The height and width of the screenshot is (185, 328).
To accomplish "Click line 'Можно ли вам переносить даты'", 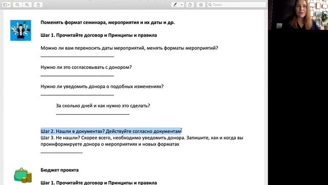I will (x=129, y=48).
